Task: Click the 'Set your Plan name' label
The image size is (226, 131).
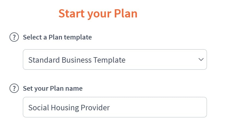Action: point(53,88)
